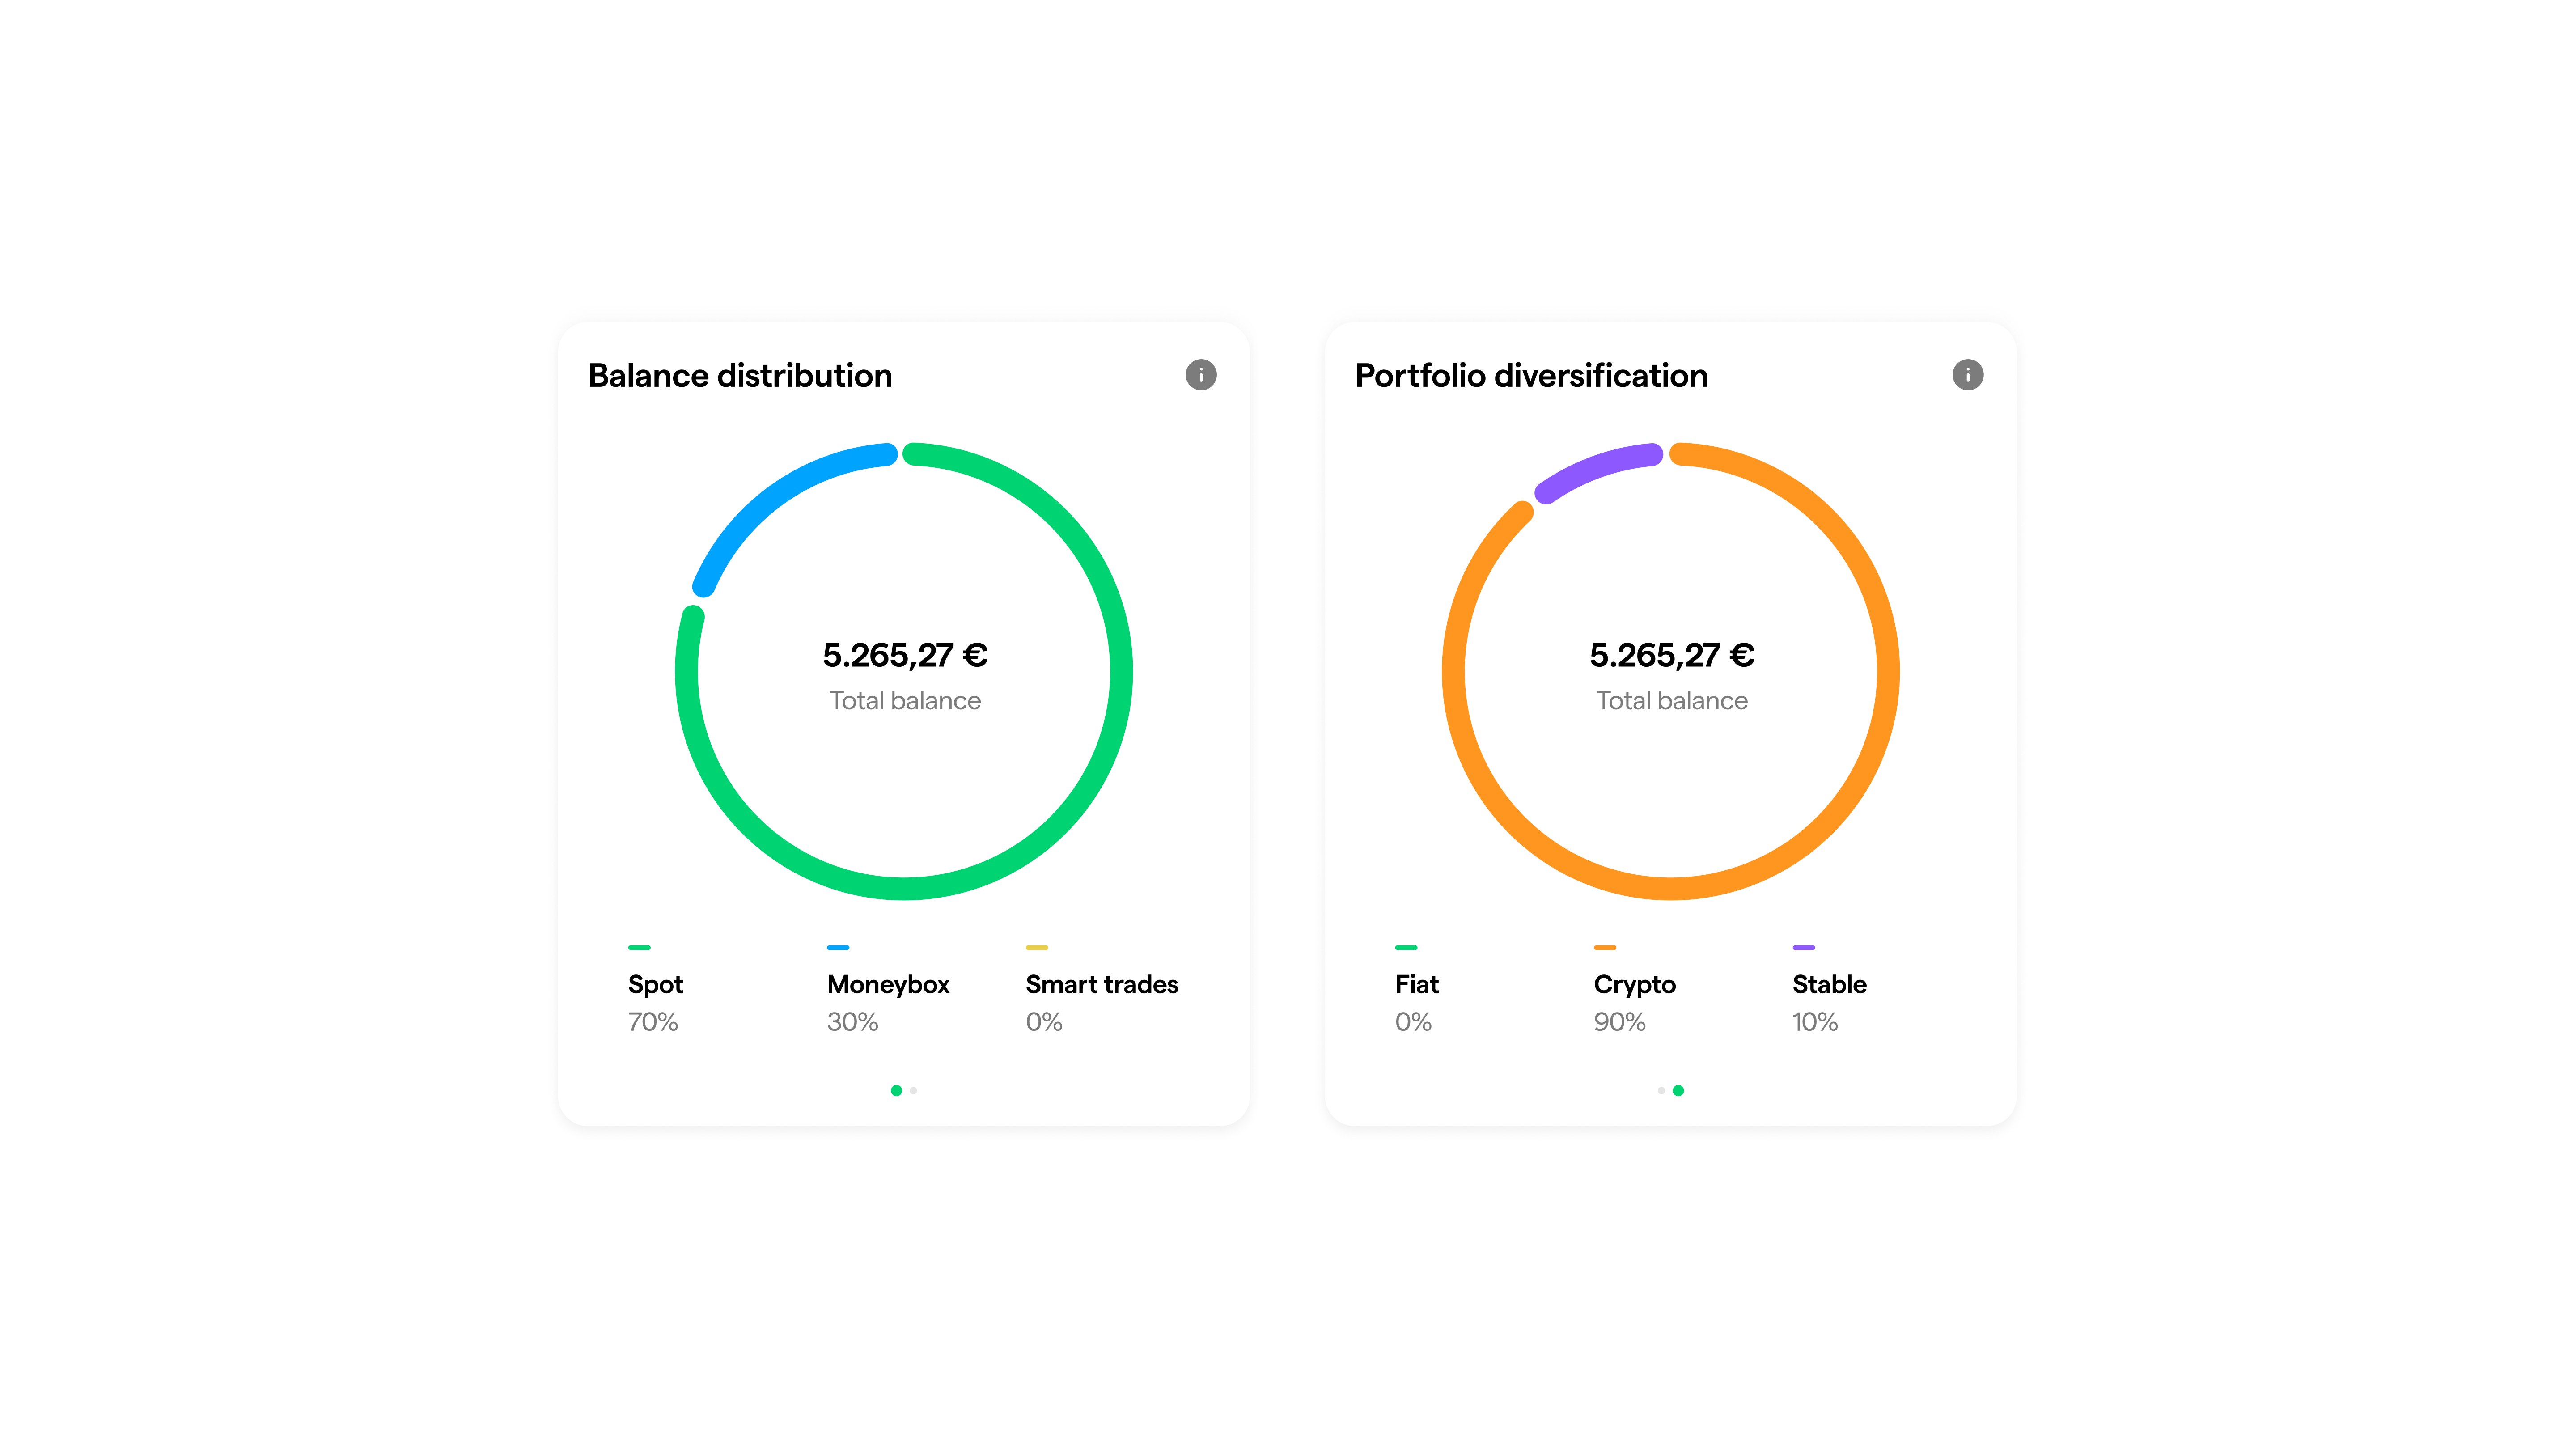The image size is (2576, 1449).
Task: Click the blue Moneybox legend color marker
Action: click(838, 947)
